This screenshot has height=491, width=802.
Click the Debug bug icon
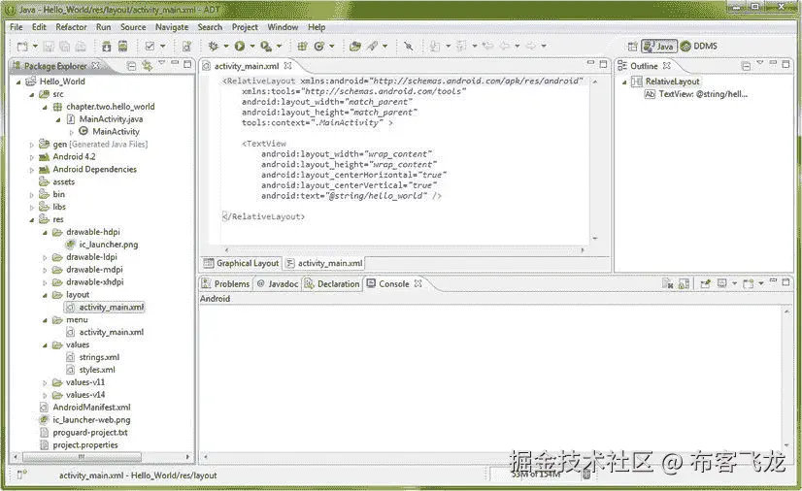pyautogui.click(x=214, y=47)
